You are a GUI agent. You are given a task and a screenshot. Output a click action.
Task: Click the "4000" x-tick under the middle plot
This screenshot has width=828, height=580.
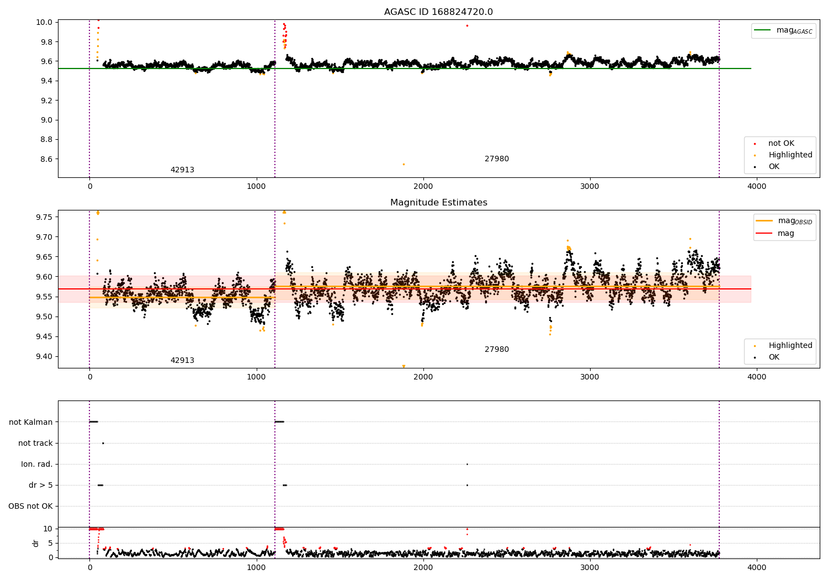point(757,377)
